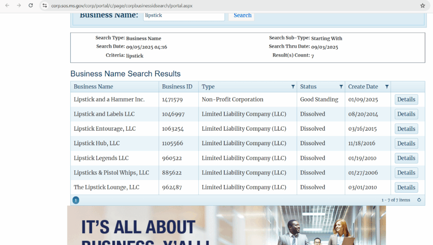
Task: Click the browser forward arrow
Action: click(x=19, y=5)
